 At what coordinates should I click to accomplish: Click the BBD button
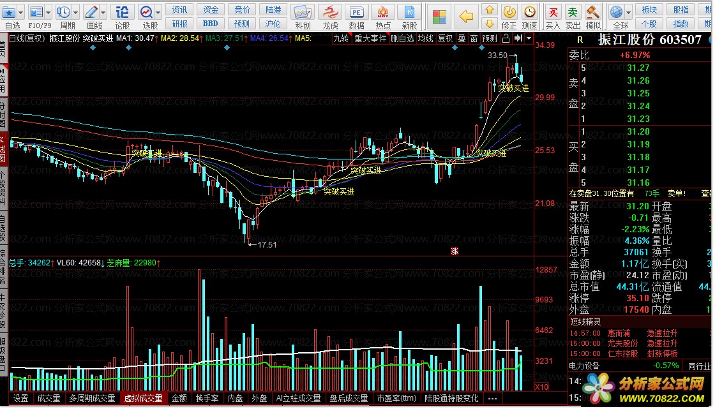coord(211,23)
